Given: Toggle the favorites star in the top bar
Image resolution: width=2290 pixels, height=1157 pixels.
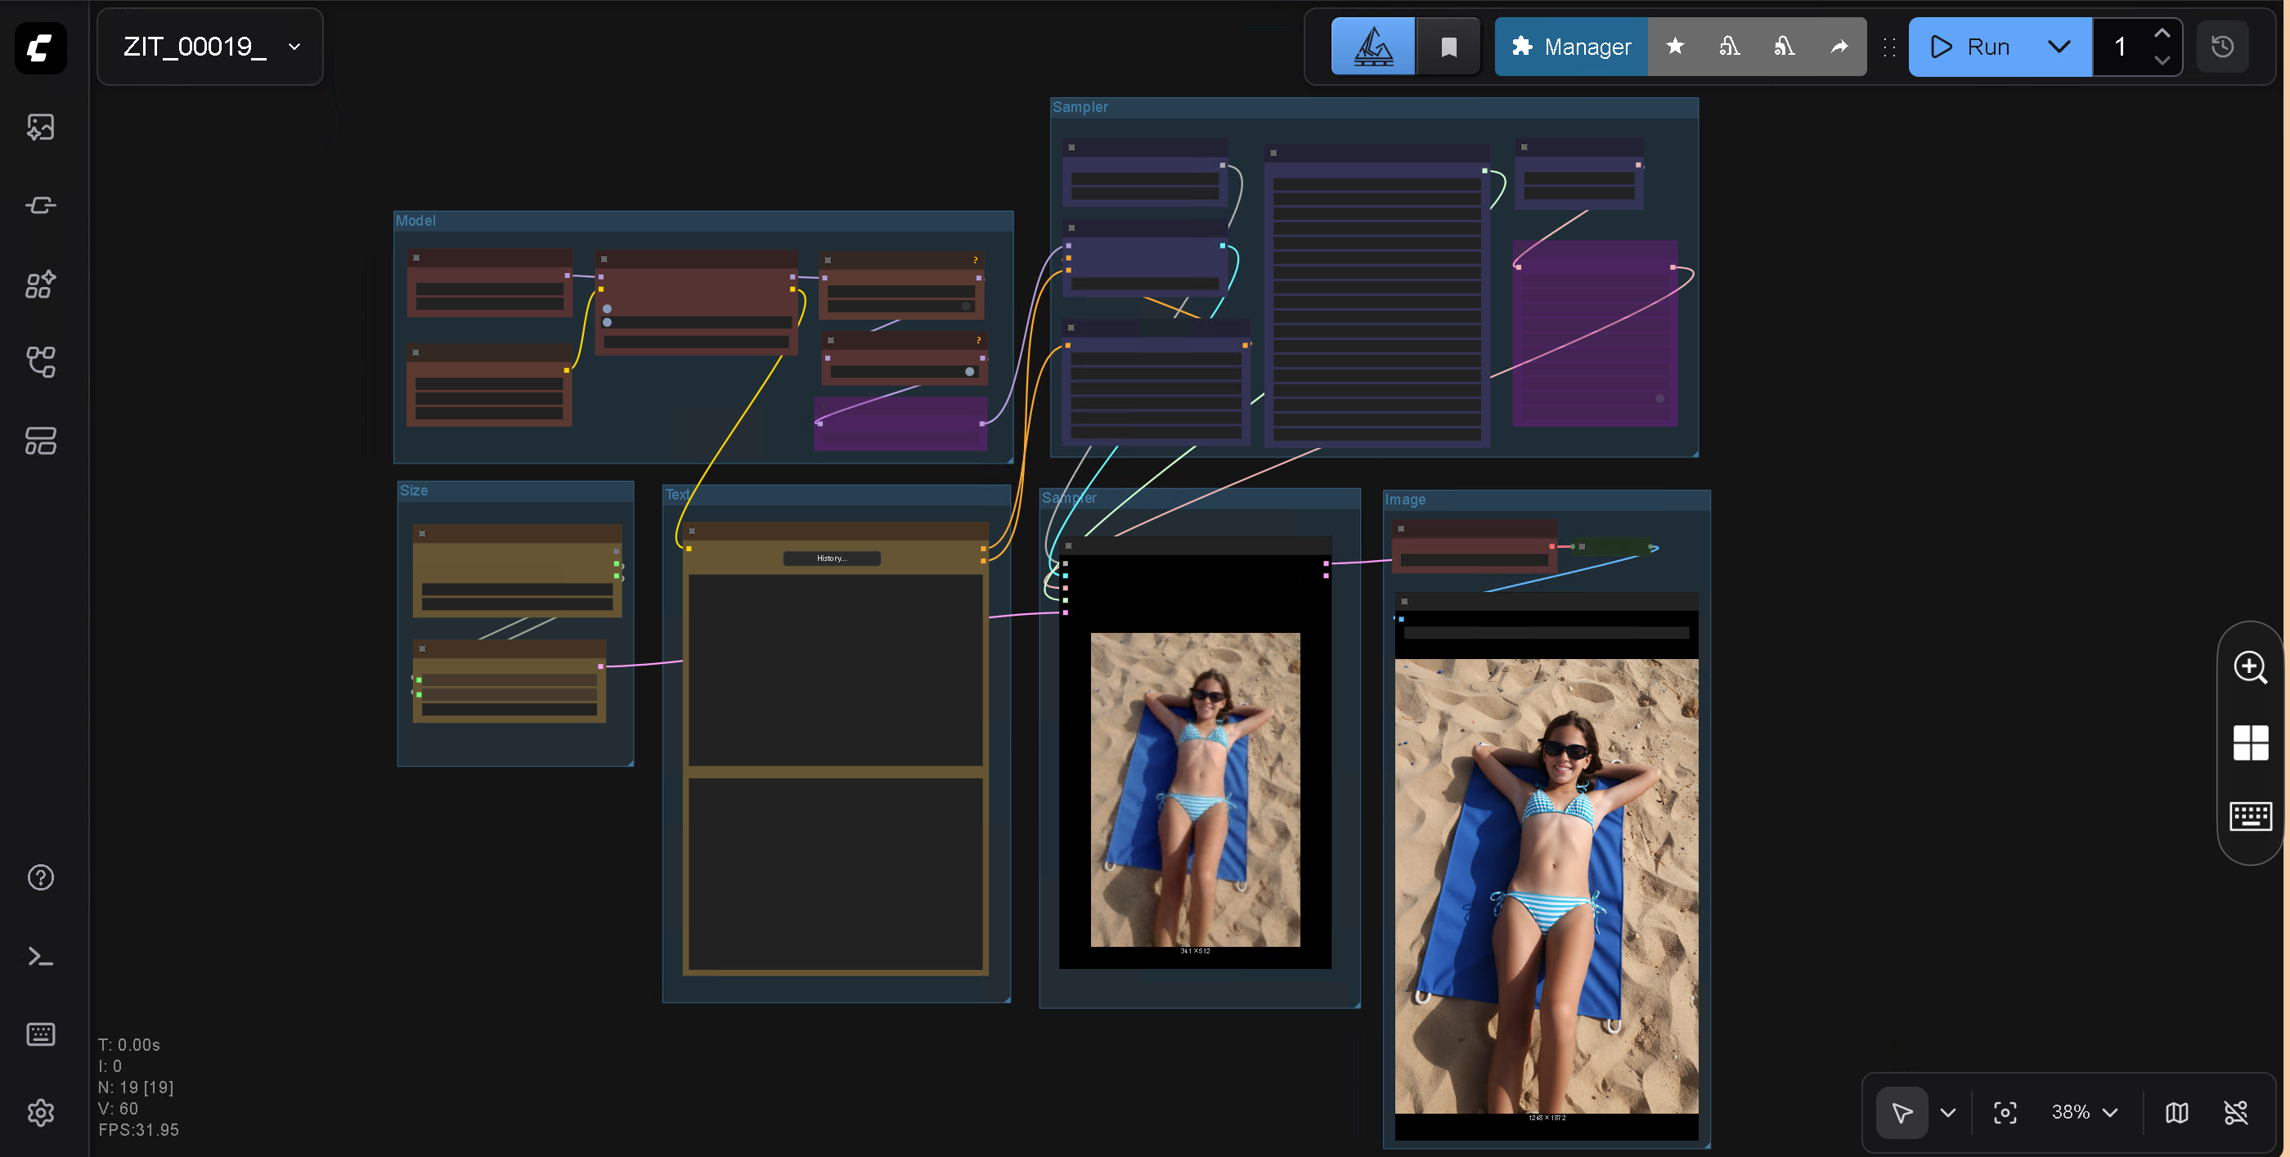Looking at the screenshot, I should coord(1676,47).
